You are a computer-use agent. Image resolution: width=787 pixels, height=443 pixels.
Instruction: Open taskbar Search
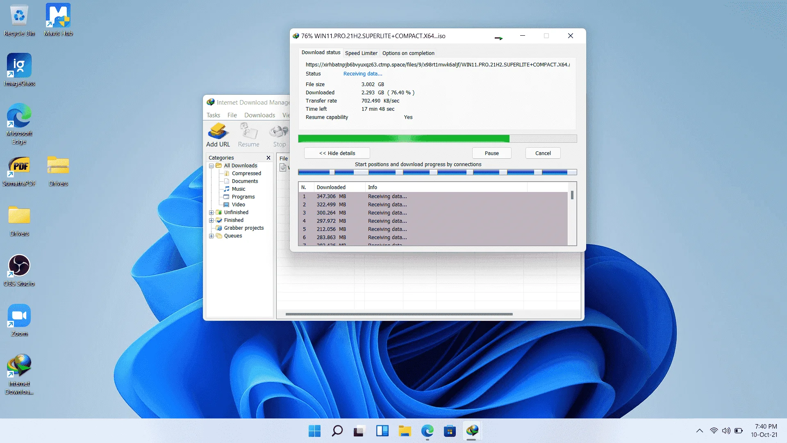pos(337,431)
